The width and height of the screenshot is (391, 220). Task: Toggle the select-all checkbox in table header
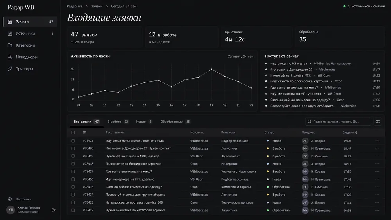click(x=73, y=132)
